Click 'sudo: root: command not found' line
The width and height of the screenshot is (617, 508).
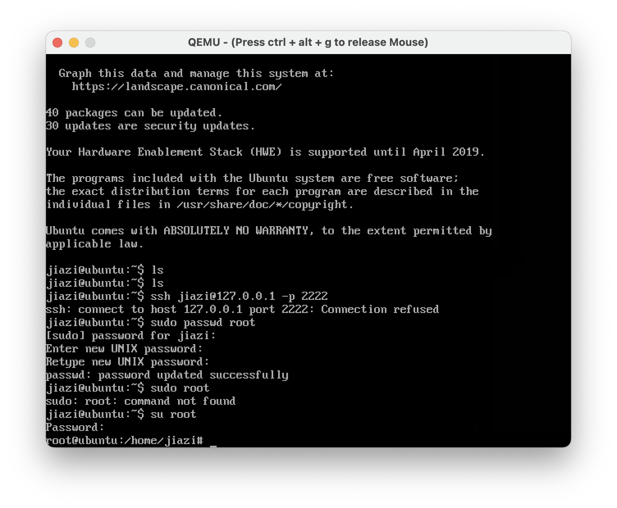pos(141,401)
